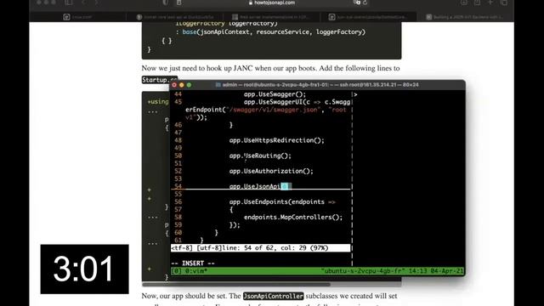The image size is (544, 306).
Task: Open Safari's downloads icon
Action: 464,3
